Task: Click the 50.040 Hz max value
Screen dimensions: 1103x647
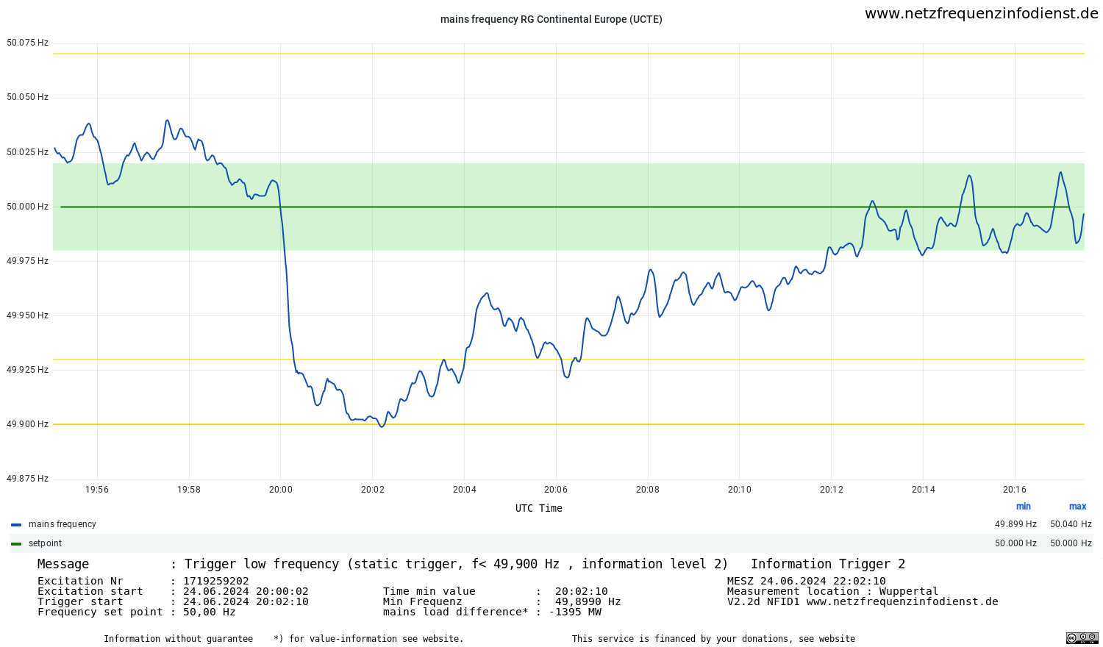Action: (1071, 524)
